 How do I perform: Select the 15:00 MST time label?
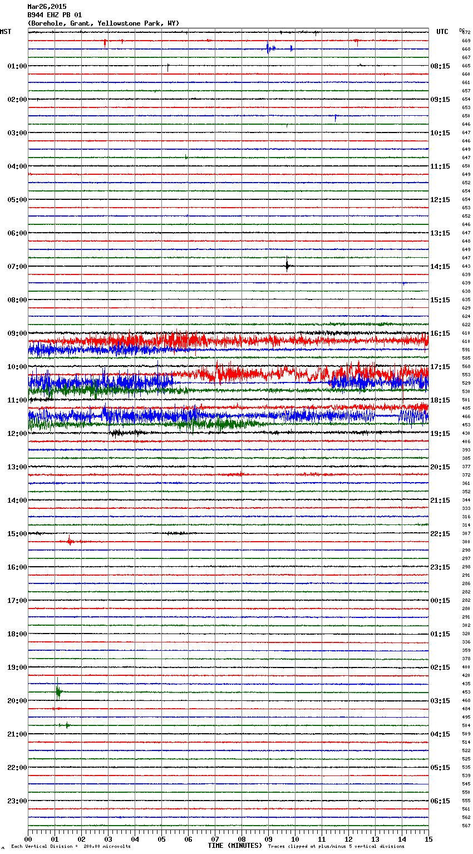(17, 534)
